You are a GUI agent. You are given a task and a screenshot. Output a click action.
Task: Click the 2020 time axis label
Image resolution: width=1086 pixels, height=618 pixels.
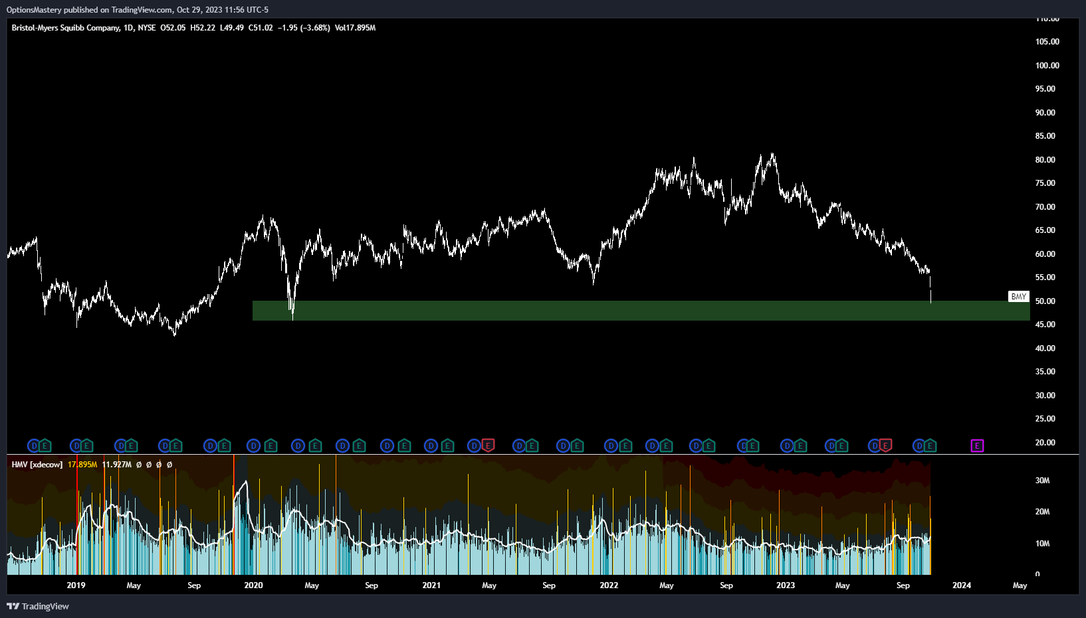click(x=253, y=585)
